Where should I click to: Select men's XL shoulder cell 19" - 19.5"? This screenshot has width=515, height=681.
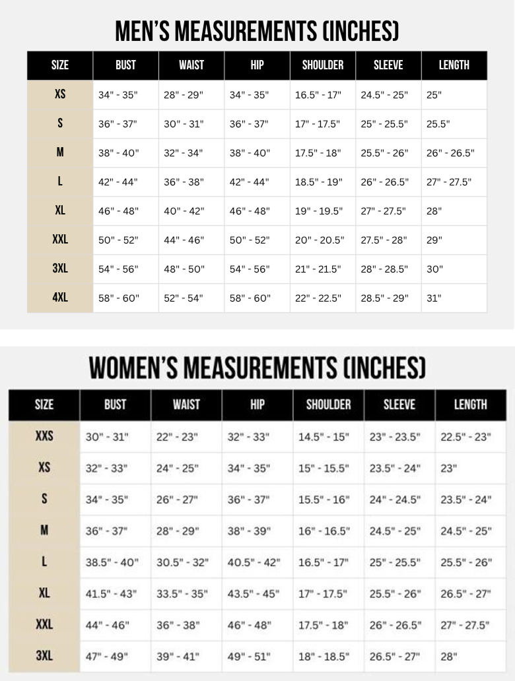(319, 211)
